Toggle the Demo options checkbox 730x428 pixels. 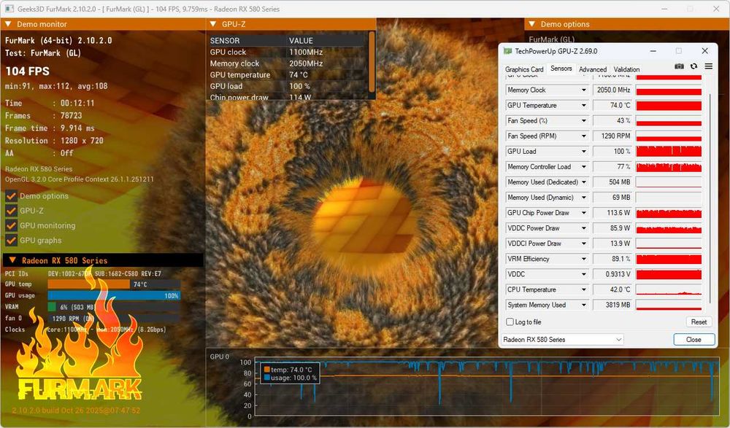coord(11,196)
